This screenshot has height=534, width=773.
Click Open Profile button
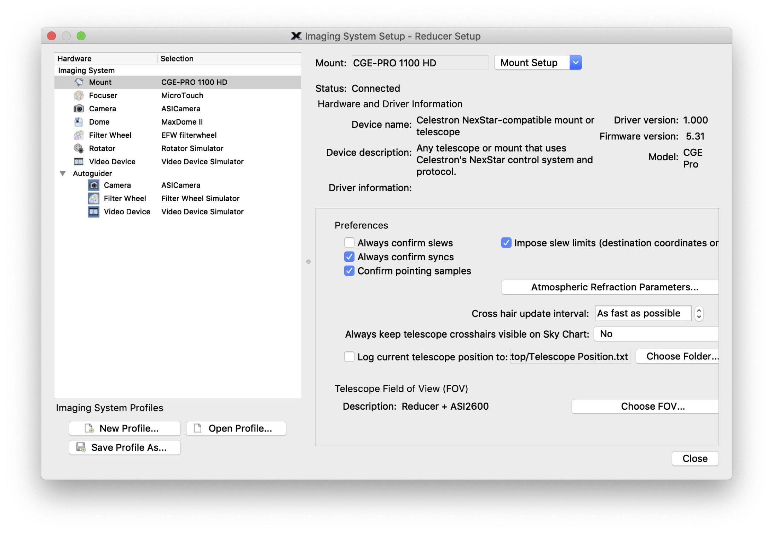(236, 428)
